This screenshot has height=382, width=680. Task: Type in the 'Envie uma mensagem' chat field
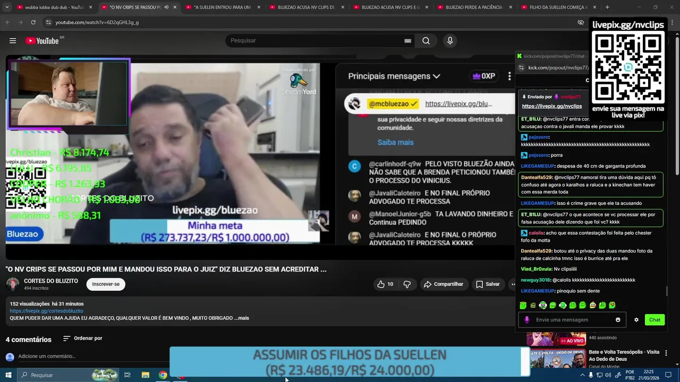pyautogui.click(x=573, y=320)
